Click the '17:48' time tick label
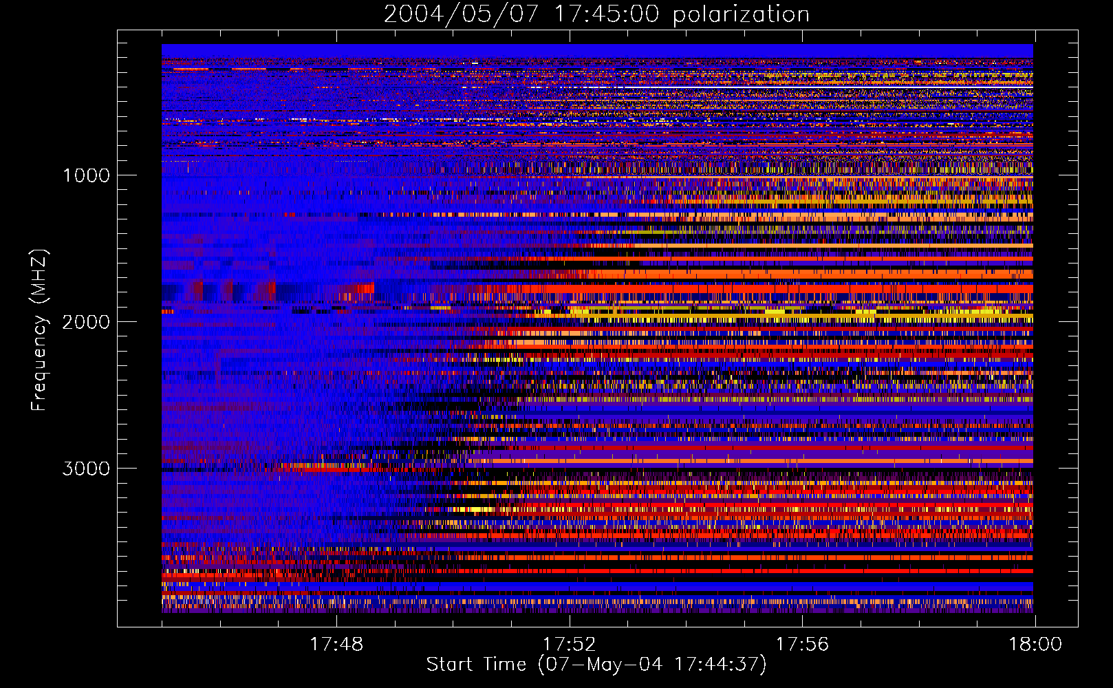 pos(336,644)
